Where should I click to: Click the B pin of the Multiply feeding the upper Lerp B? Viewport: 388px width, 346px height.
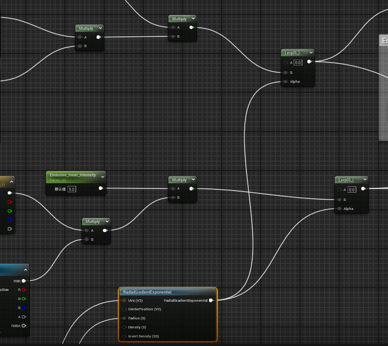(173, 36)
